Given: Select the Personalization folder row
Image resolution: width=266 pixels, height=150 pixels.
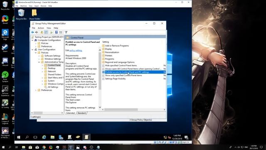Looking at the screenshot, I should pyautogui.click(x=112, y=52).
